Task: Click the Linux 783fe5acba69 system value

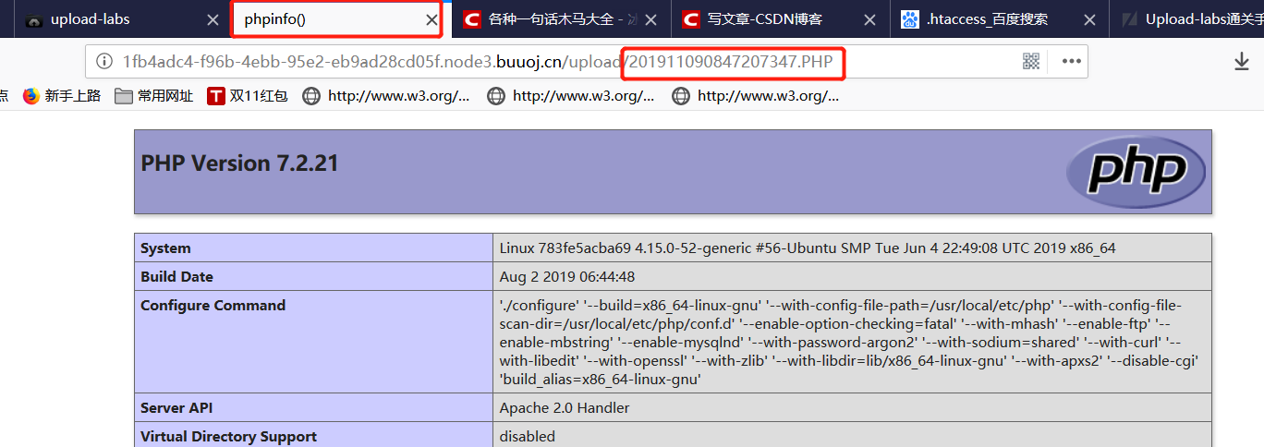Action: point(808,248)
